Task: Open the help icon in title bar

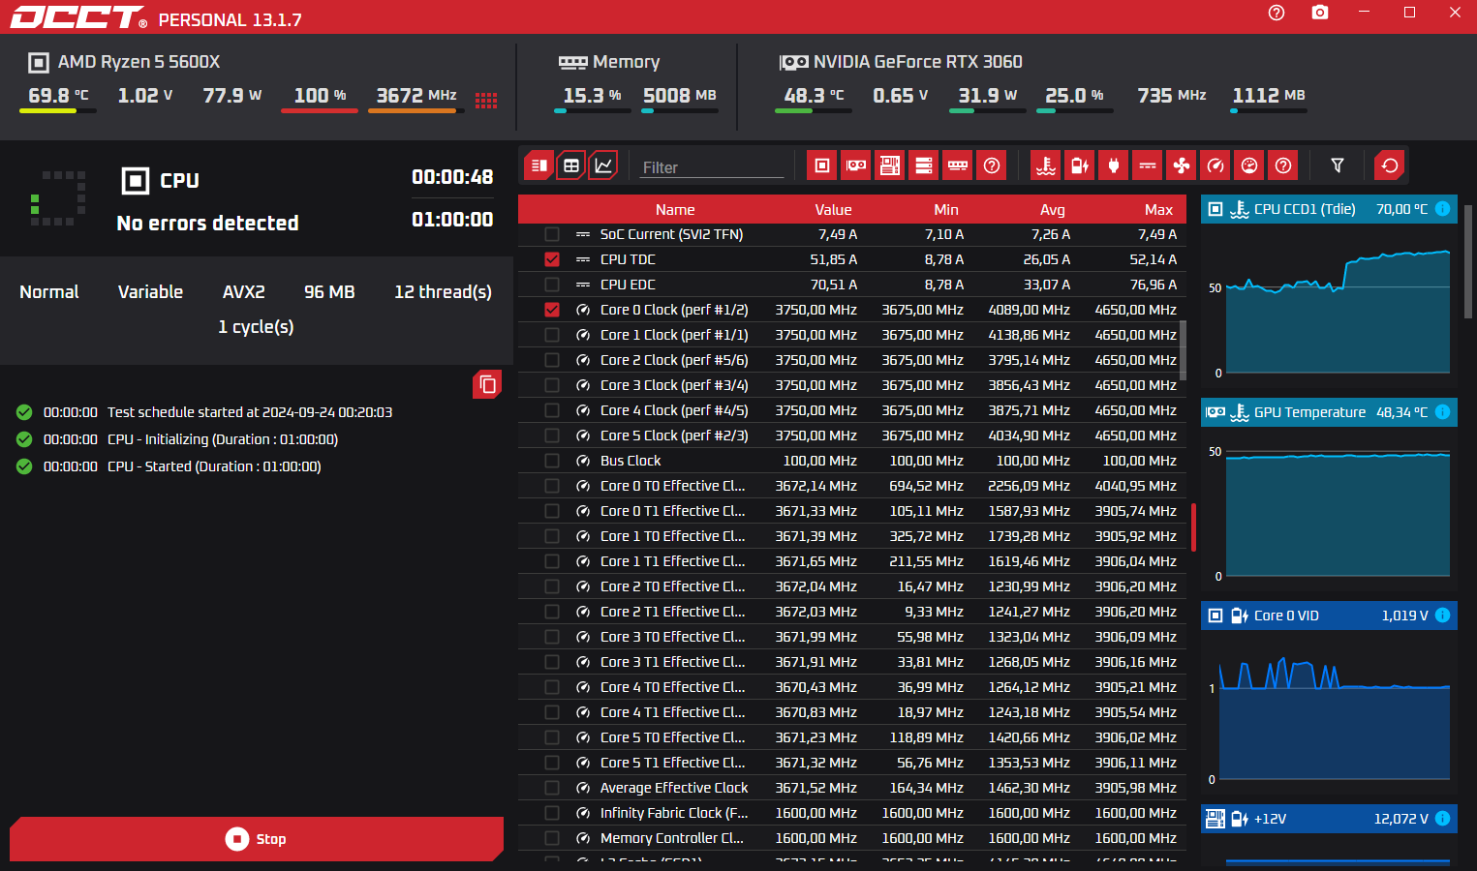Action: coord(1277,13)
